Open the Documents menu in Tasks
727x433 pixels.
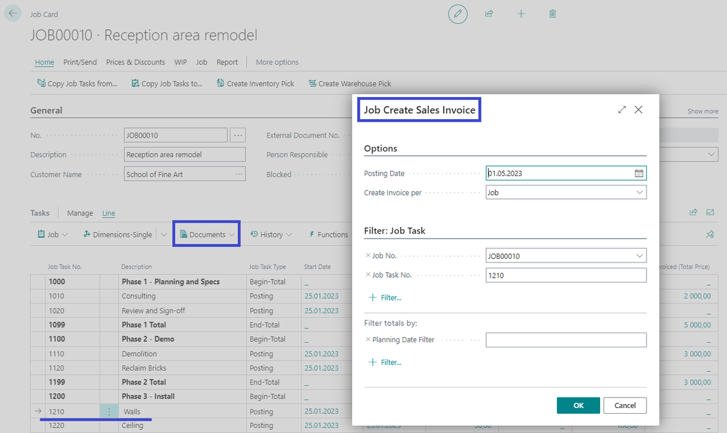tap(206, 235)
